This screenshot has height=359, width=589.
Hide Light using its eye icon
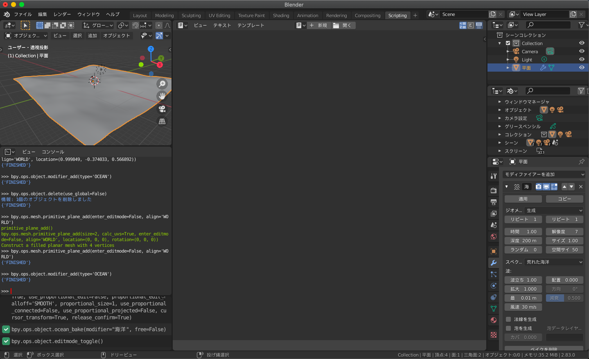click(x=582, y=59)
